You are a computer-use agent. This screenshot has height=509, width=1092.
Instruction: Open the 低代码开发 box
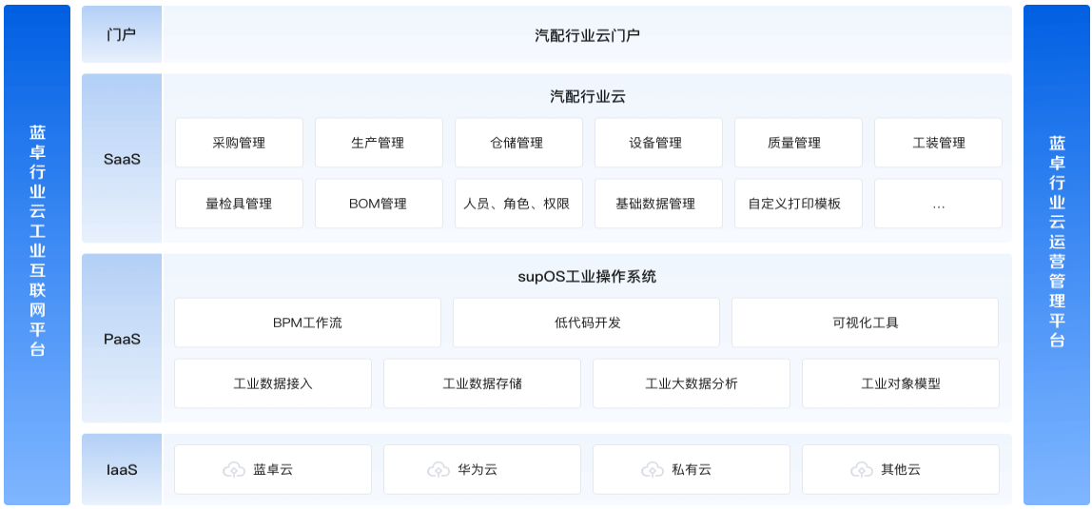pyautogui.click(x=586, y=323)
